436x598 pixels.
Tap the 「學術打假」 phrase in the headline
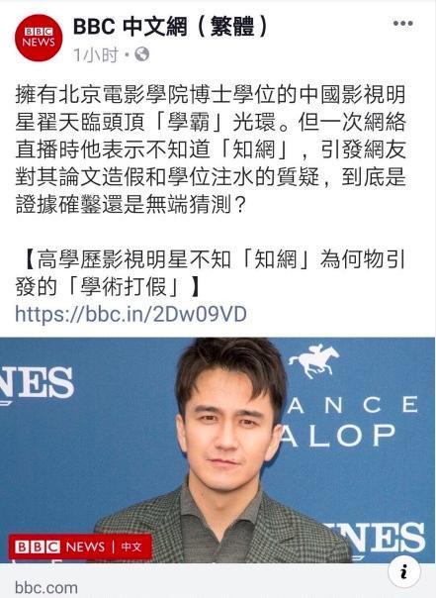pos(124,287)
